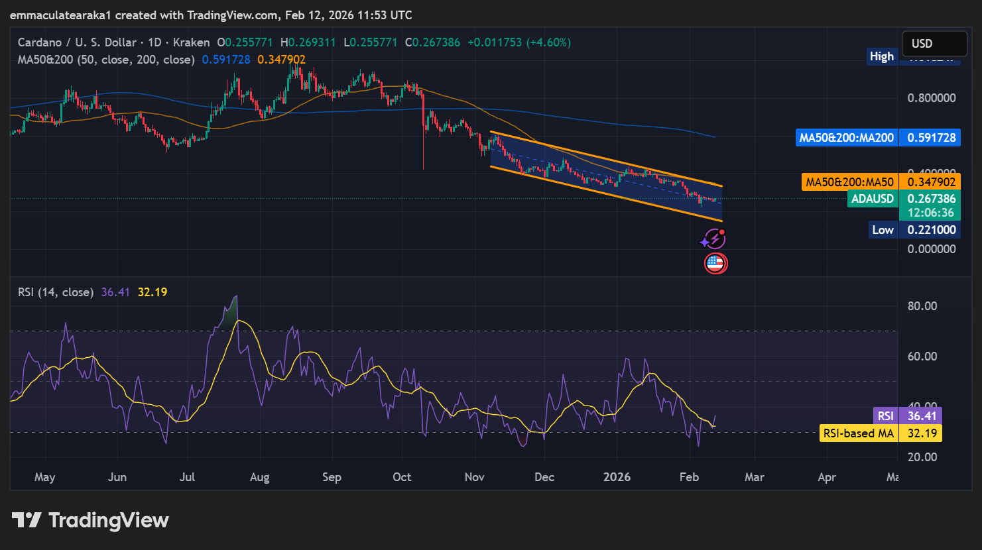Click the TradingView logo at bottom left
982x550 pixels.
point(90,520)
